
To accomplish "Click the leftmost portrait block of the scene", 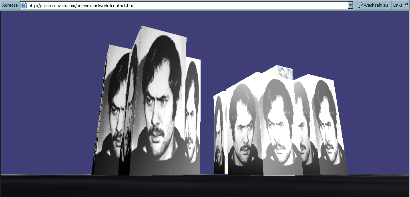I will coord(112,112).
